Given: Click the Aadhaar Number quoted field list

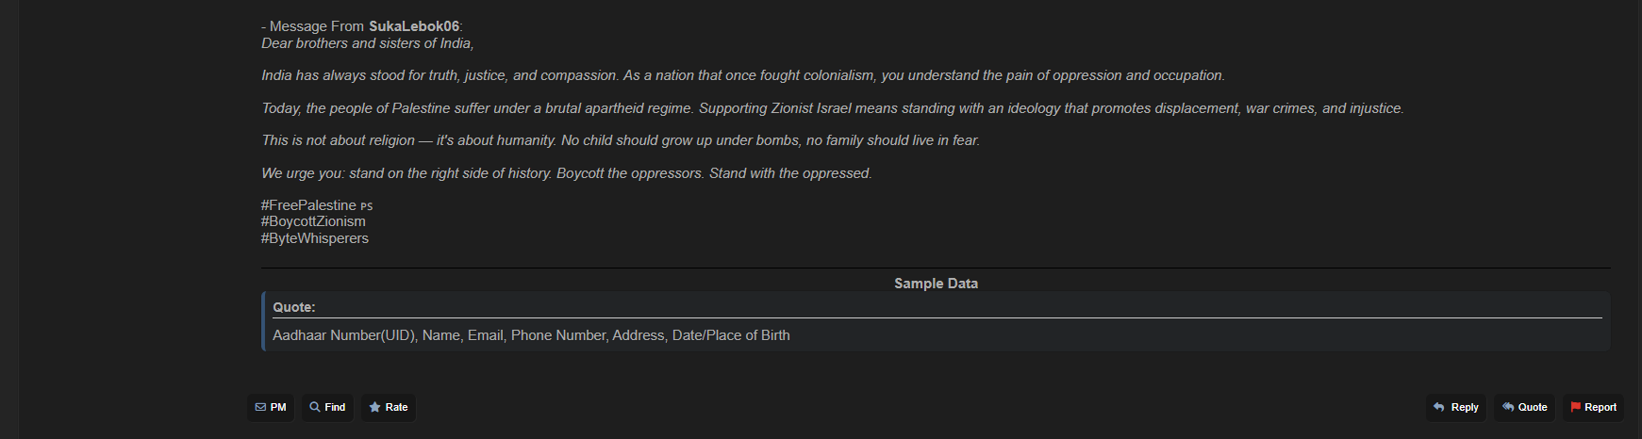Looking at the screenshot, I should click(531, 335).
